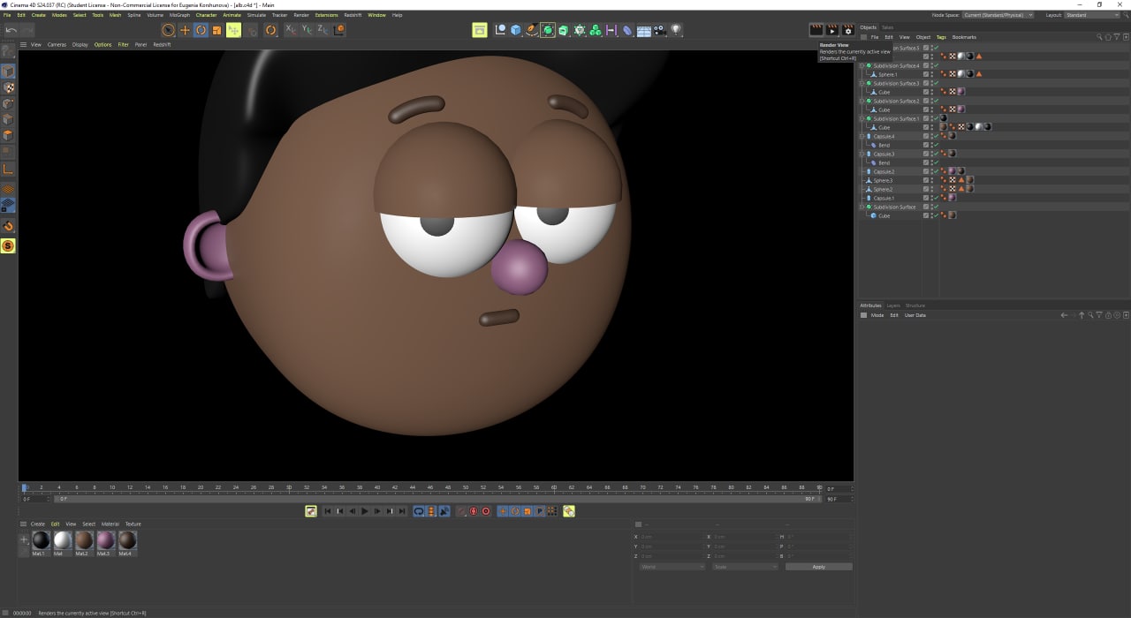Image resolution: width=1131 pixels, height=618 pixels.
Task: Collapse Subdivision Surface.2 in Objects tree
Action: [x=862, y=101]
